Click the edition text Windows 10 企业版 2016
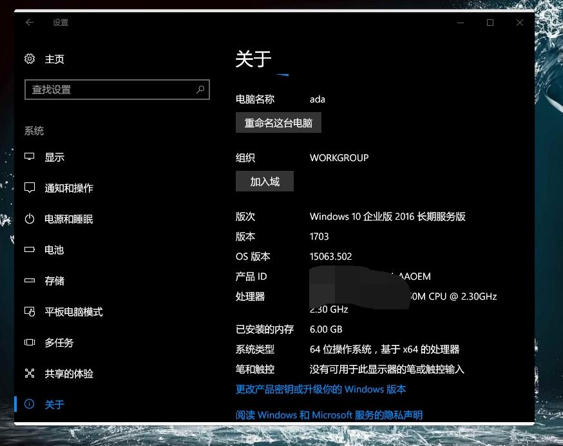 (362, 217)
